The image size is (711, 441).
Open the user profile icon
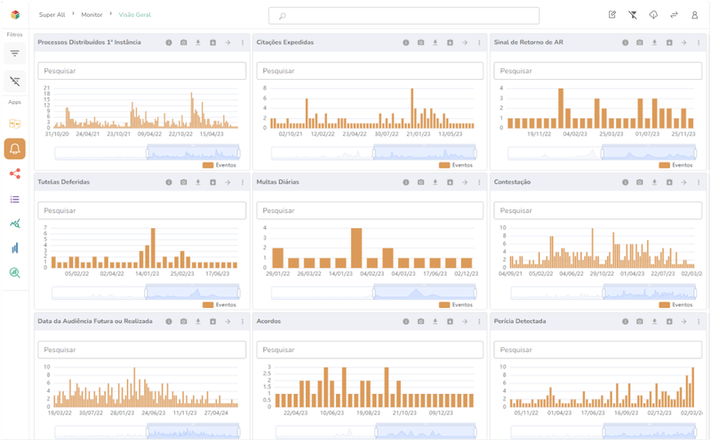point(694,15)
